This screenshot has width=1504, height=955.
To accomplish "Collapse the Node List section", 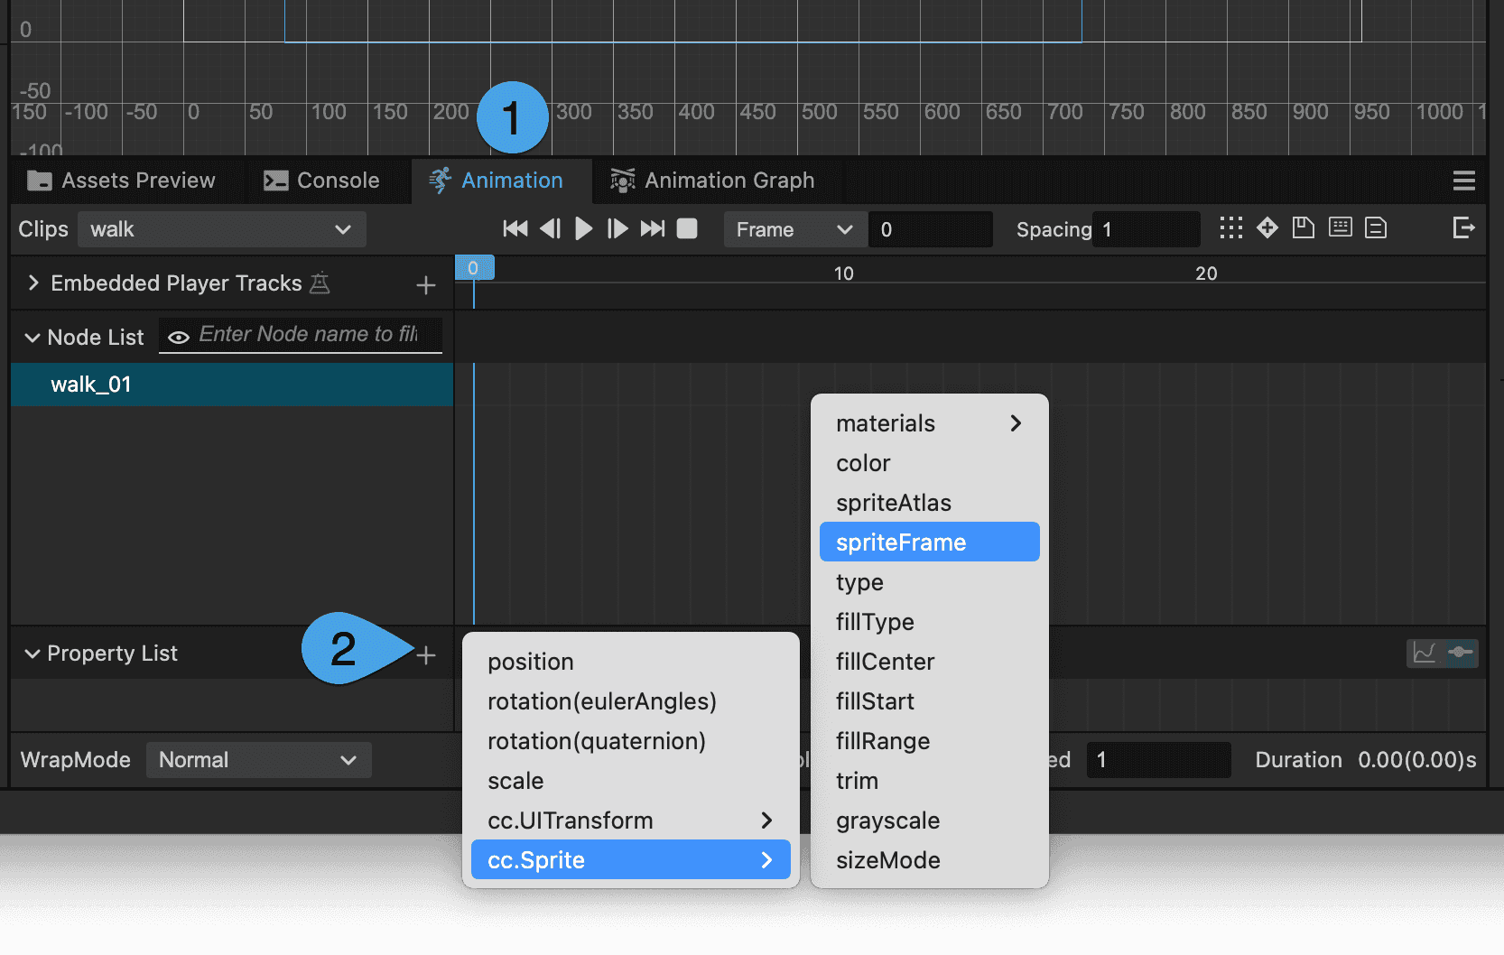I will coord(32,338).
